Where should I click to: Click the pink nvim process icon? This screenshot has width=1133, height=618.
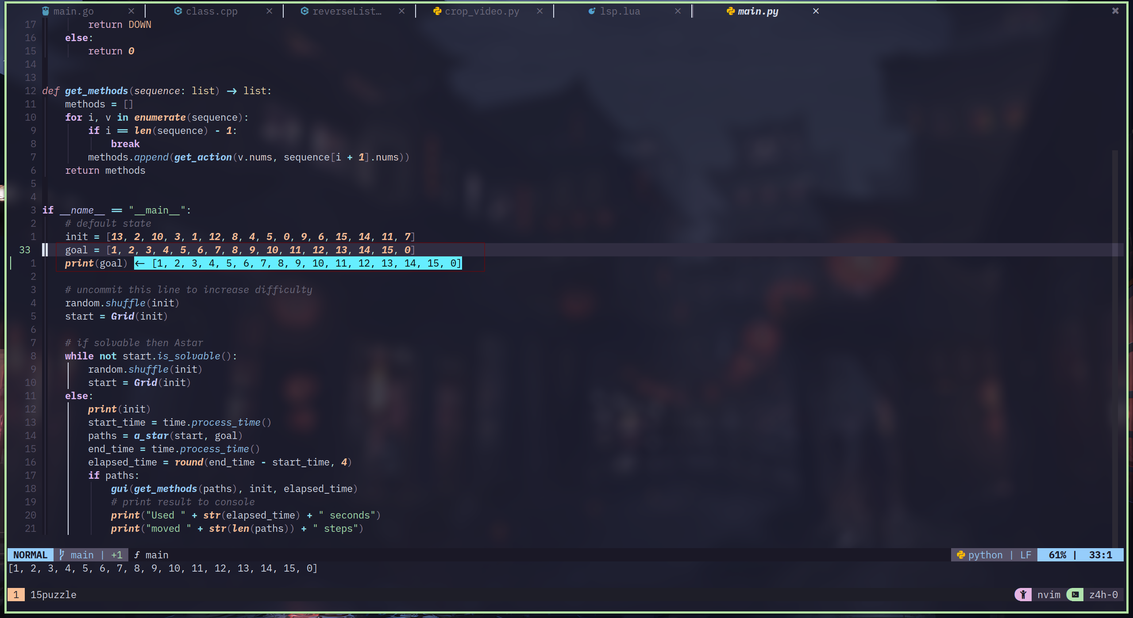1023,595
